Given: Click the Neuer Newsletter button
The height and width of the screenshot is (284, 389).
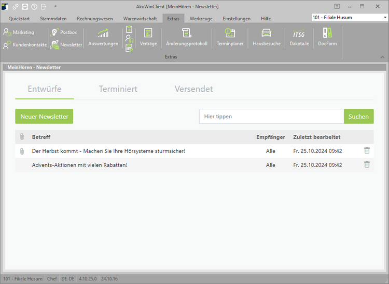Looking at the screenshot, I should coord(44,117).
